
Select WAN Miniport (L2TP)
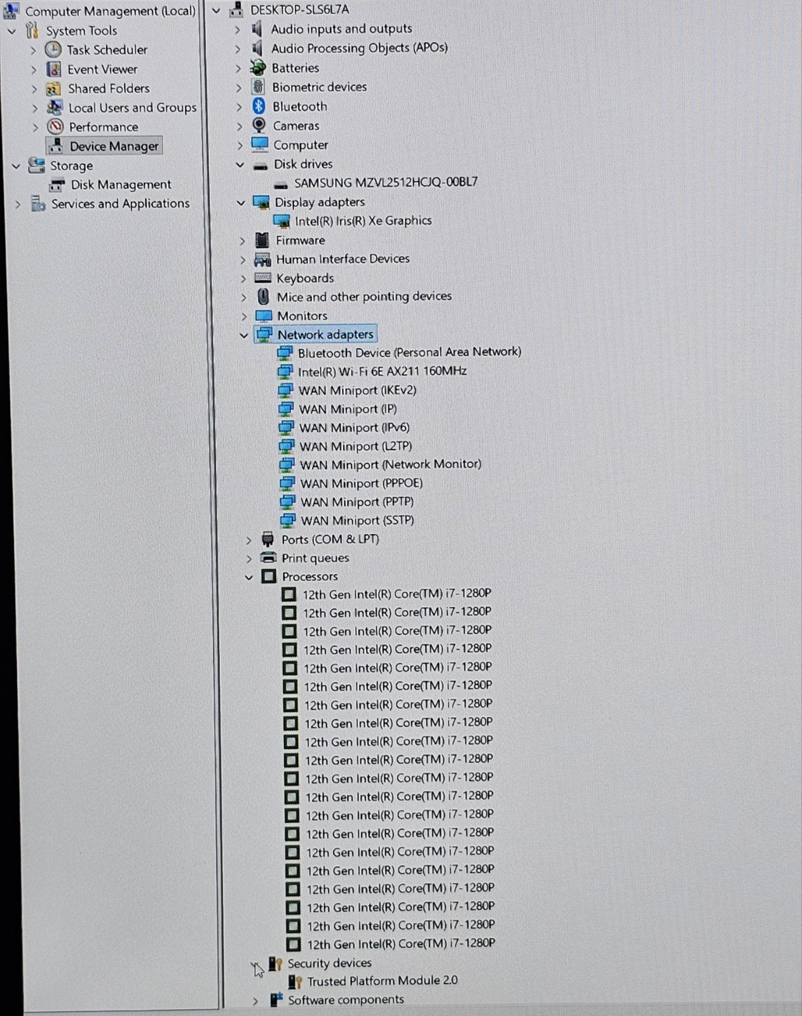coord(355,446)
